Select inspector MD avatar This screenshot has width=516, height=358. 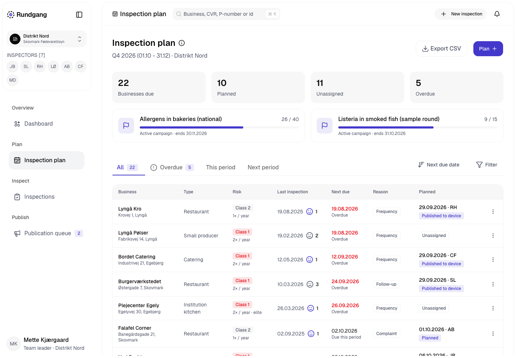(x=13, y=80)
